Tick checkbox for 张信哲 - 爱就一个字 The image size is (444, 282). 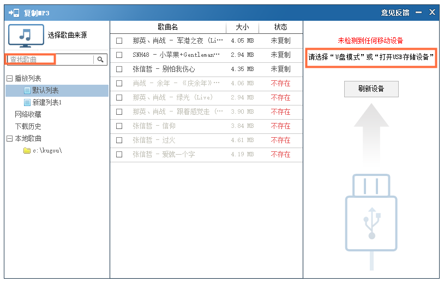pyautogui.click(x=119, y=154)
